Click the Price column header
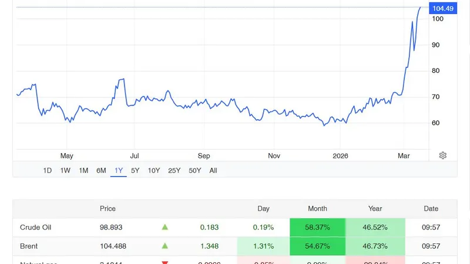The width and height of the screenshot is (470, 264). coord(108,209)
